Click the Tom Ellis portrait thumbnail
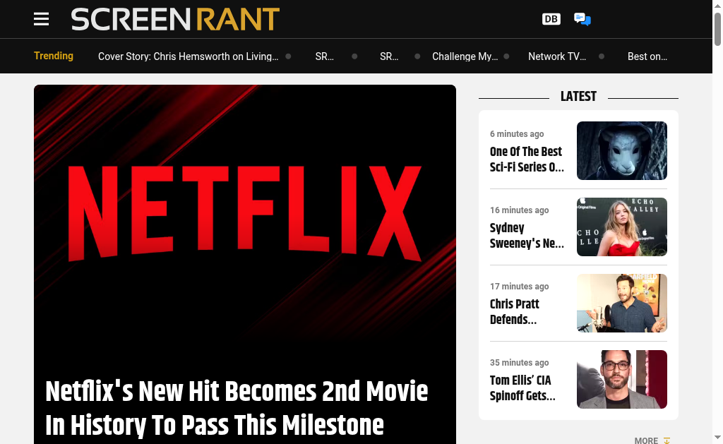Image resolution: width=723 pixels, height=444 pixels. click(x=622, y=380)
